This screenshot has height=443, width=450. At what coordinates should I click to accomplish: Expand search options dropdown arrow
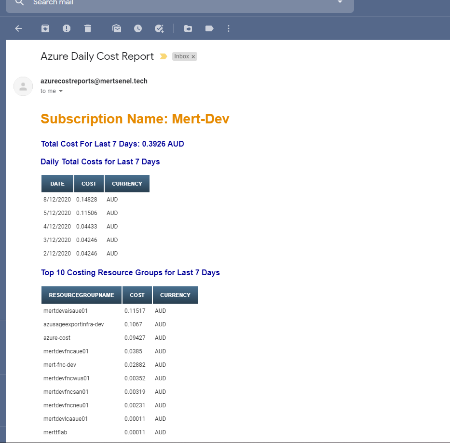[340, 2]
